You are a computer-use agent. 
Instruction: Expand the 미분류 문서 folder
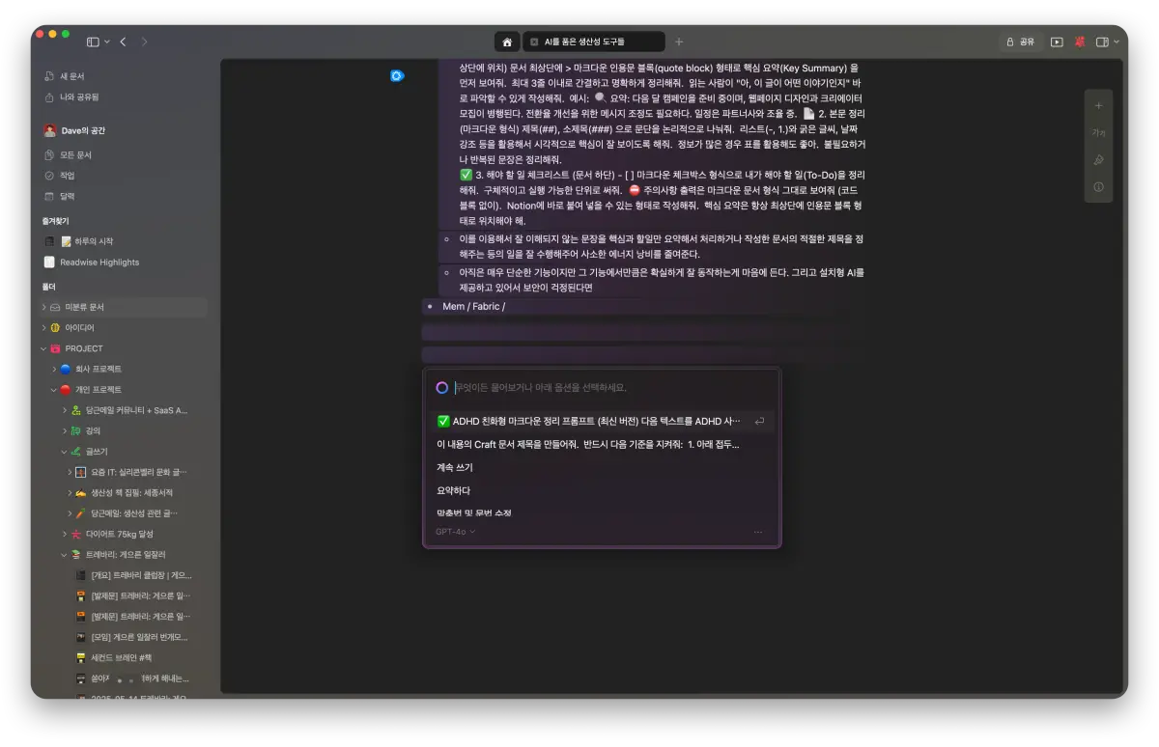[43, 307]
